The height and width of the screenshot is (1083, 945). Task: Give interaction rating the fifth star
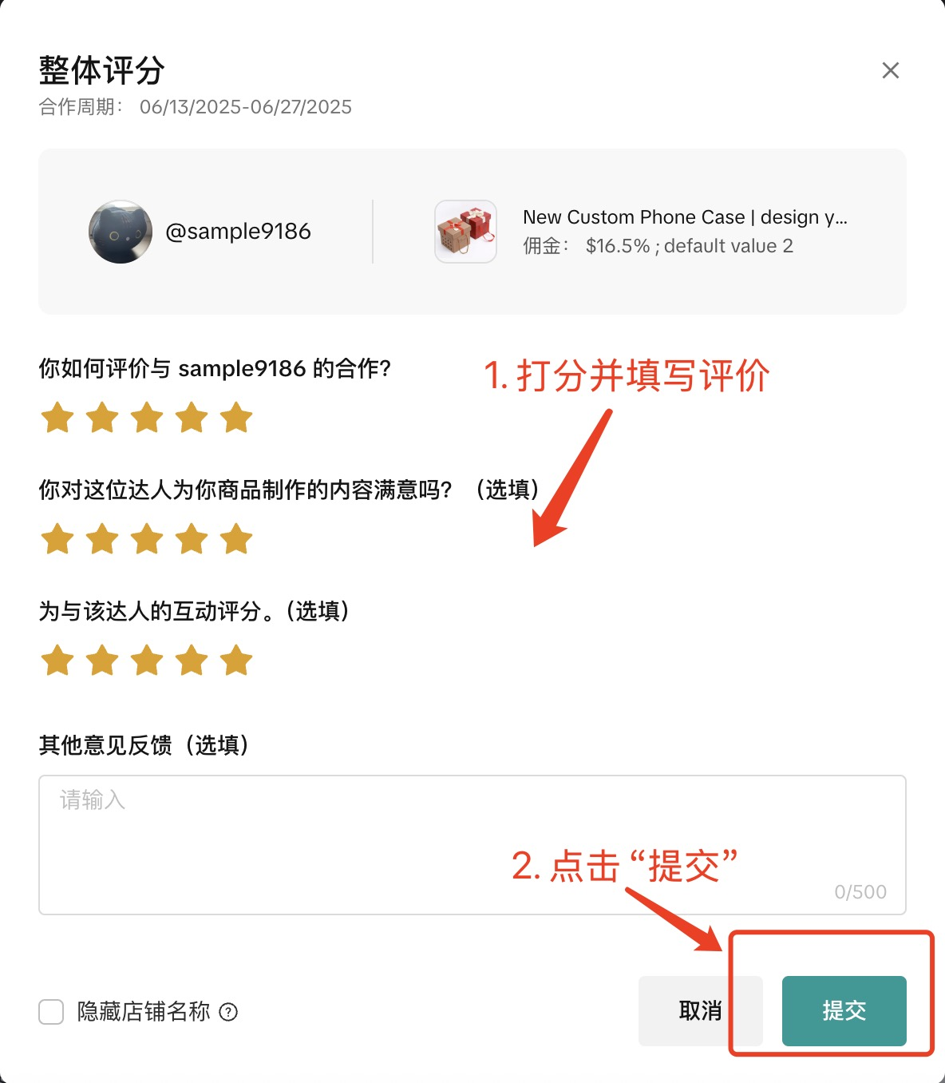tap(236, 661)
